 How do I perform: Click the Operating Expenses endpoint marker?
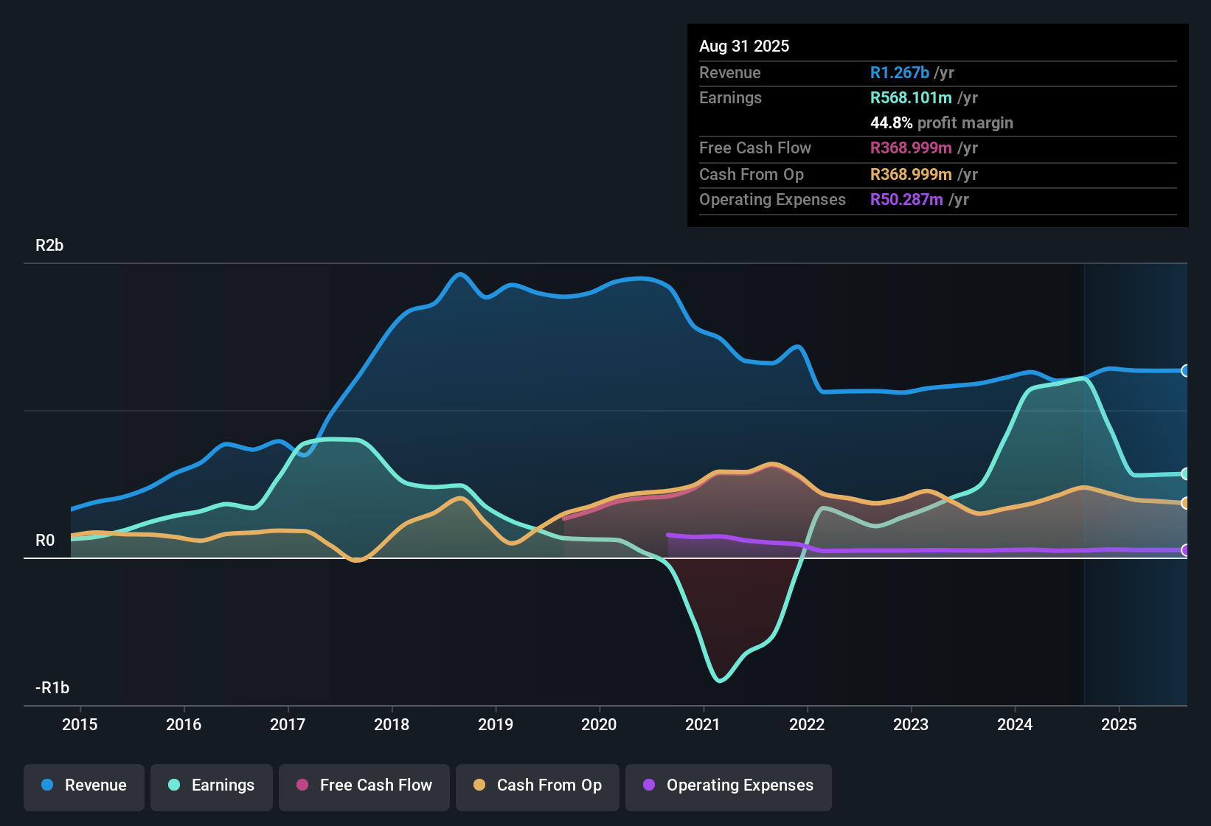1185,549
